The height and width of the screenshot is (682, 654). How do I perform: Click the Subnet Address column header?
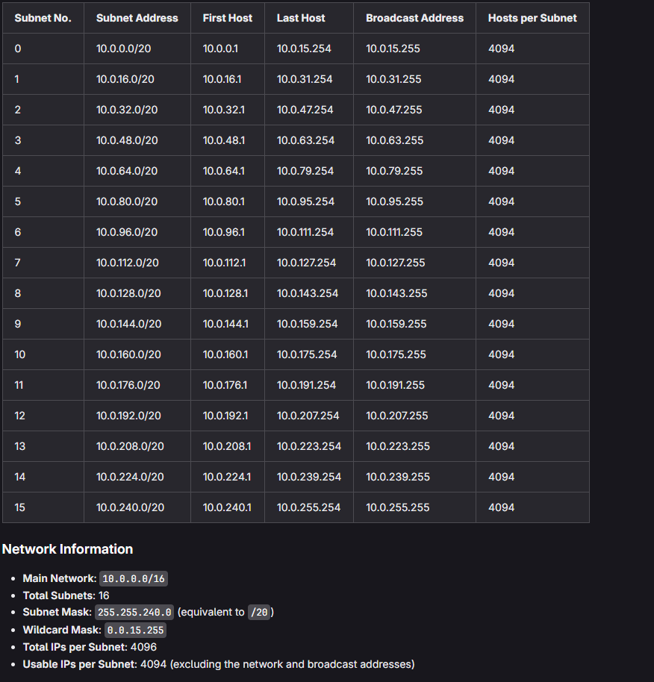(137, 18)
